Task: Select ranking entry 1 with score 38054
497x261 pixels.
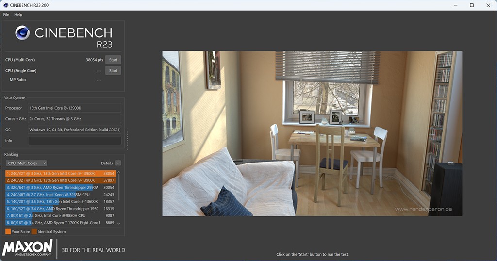Action: tap(60, 173)
